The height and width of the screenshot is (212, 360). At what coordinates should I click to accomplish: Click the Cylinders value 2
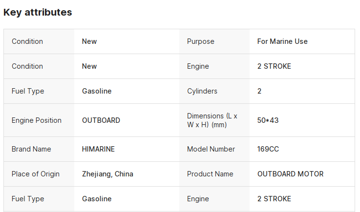259,91
